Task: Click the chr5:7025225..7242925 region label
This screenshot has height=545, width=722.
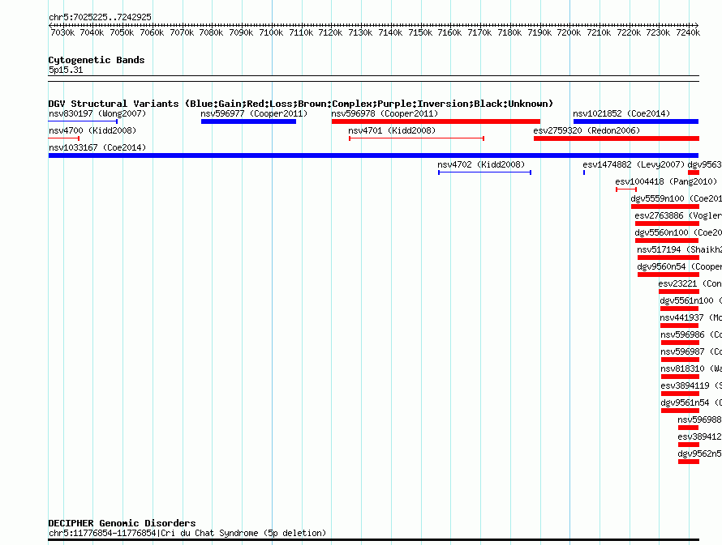Action: click(100, 17)
